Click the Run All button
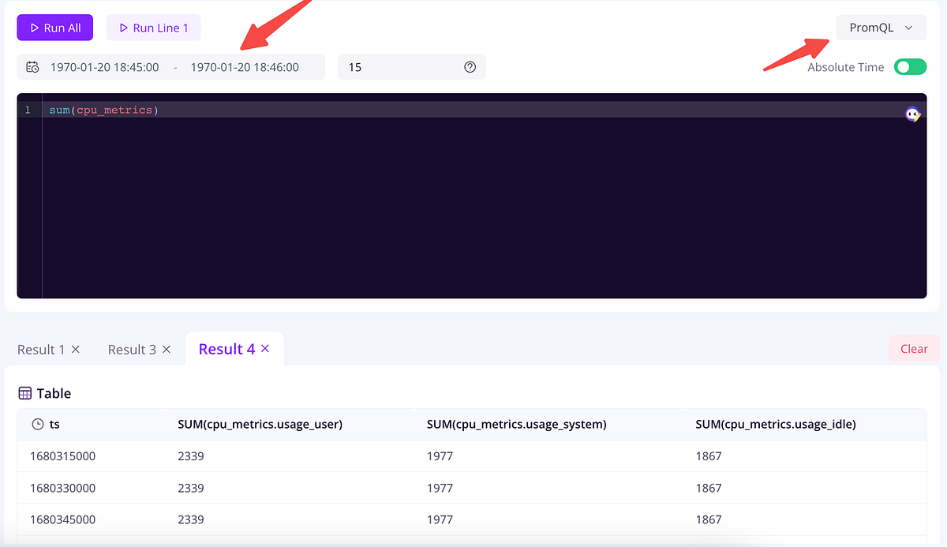The width and height of the screenshot is (947, 547). click(54, 27)
